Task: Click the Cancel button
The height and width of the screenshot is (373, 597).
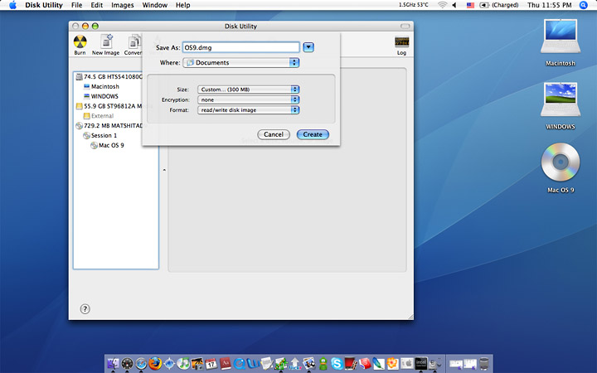Action: click(273, 134)
